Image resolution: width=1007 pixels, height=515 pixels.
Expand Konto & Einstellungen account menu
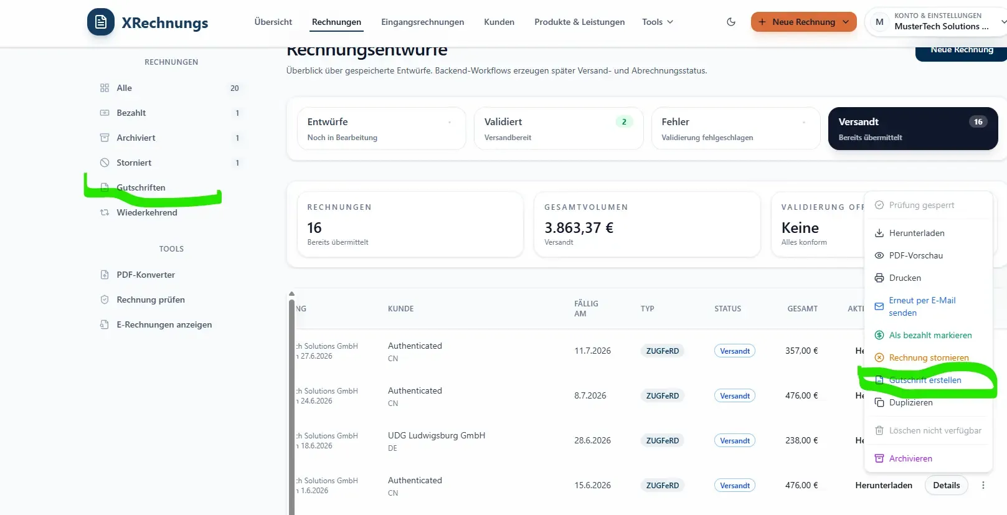[937, 22]
